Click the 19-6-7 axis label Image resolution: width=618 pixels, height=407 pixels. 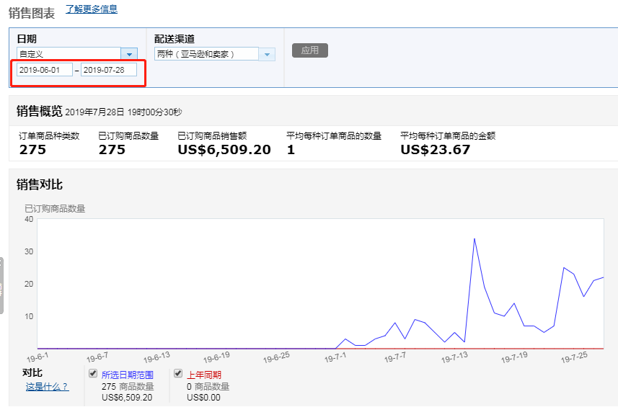click(x=97, y=357)
